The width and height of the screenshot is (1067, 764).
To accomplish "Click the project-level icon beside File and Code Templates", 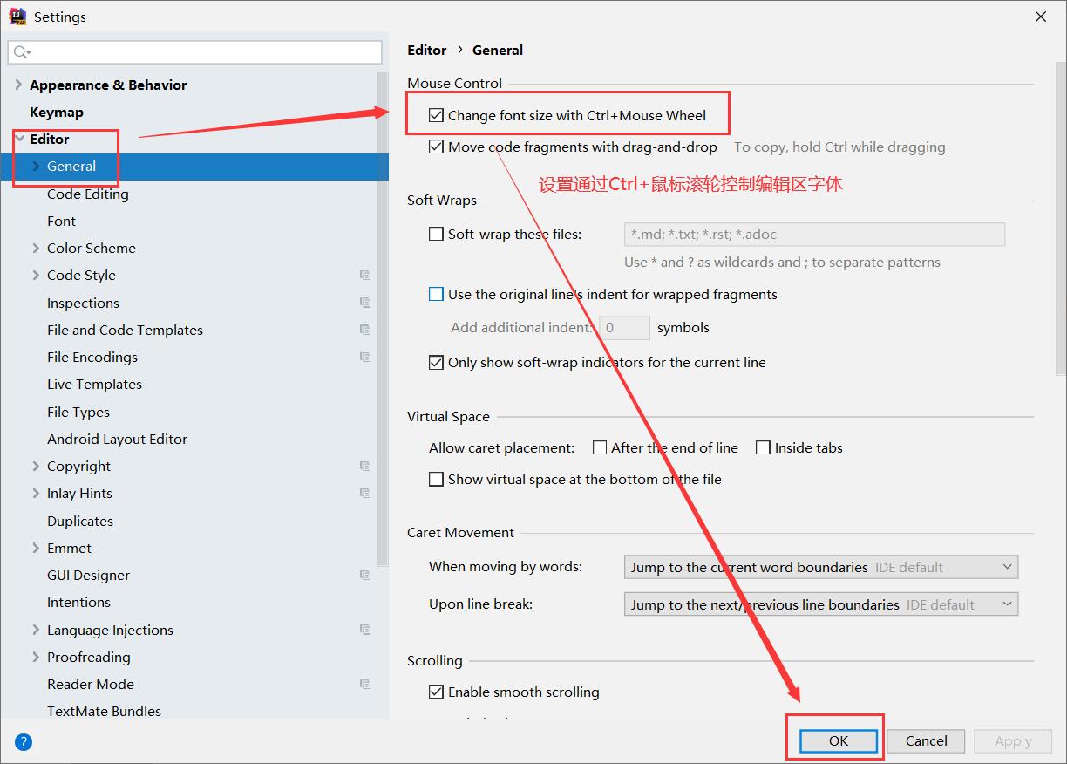I will point(365,330).
